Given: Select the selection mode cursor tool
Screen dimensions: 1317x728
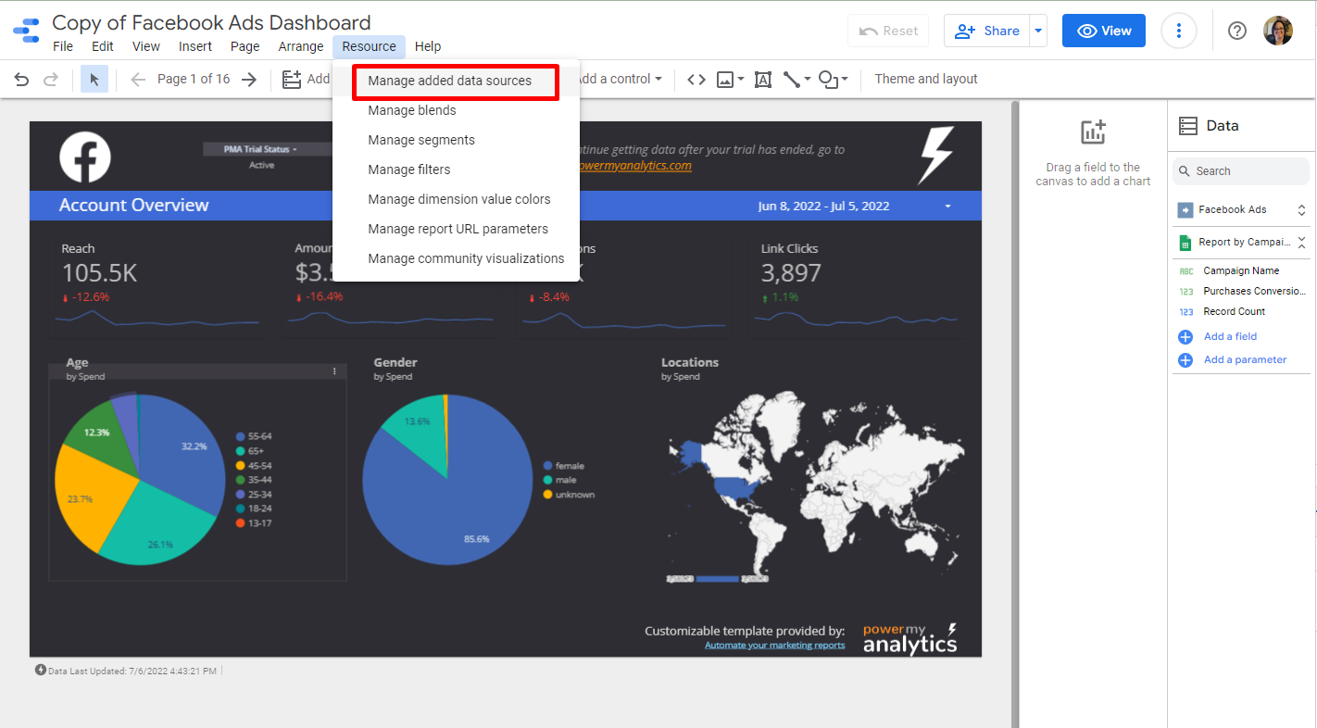Looking at the screenshot, I should (94, 80).
